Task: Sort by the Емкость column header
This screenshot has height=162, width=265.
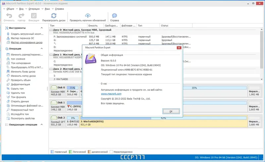Action: [95, 26]
